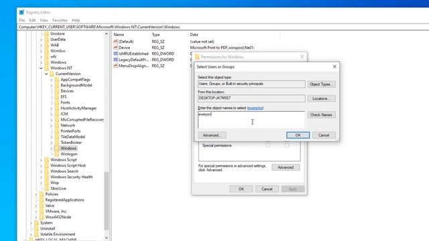
Task: Click the UserData folder icon
Action: (x=46, y=39)
